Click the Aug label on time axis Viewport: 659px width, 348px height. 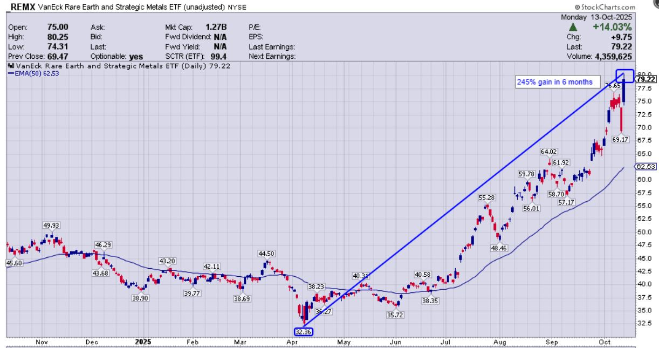[x=500, y=342]
